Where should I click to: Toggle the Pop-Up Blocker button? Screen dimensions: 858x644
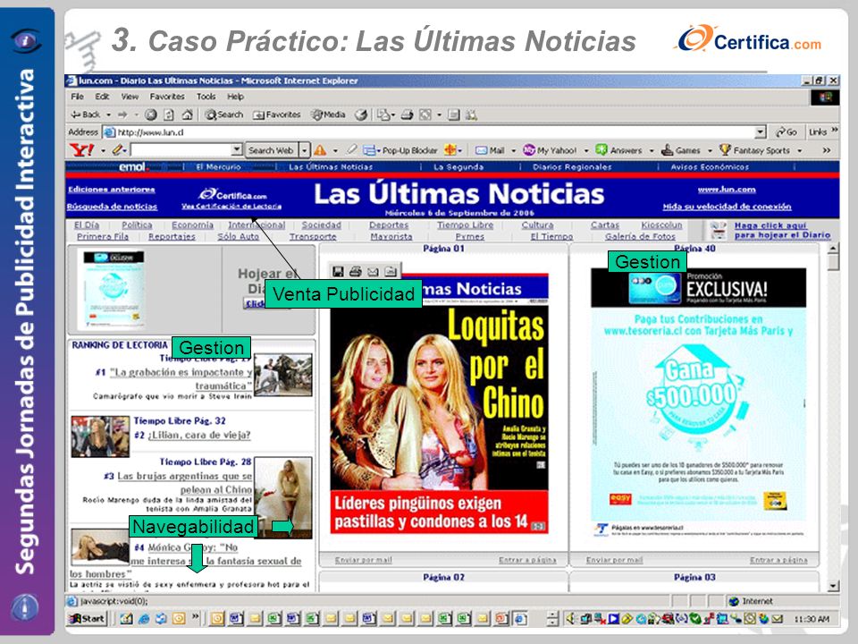(400, 150)
